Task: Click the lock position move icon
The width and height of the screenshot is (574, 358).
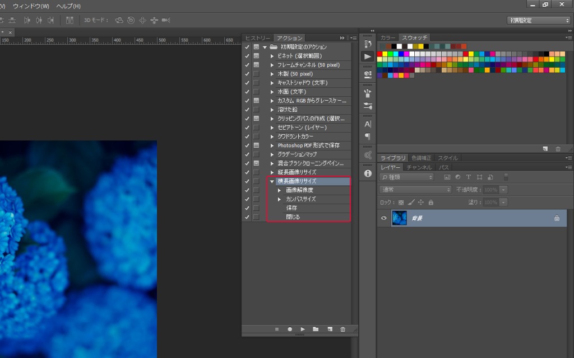Action: [421, 202]
